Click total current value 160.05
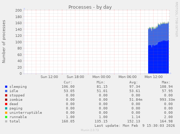This screenshot has height=134, width=180. click(68, 121)
